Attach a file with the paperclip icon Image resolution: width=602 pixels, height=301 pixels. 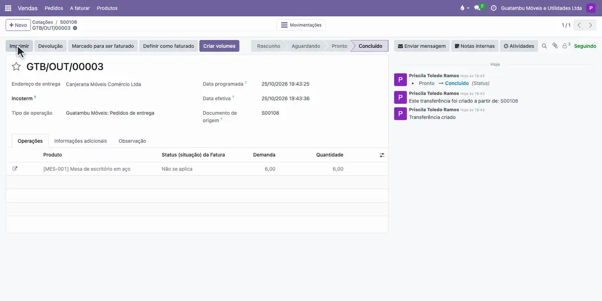tap(555, 46)
